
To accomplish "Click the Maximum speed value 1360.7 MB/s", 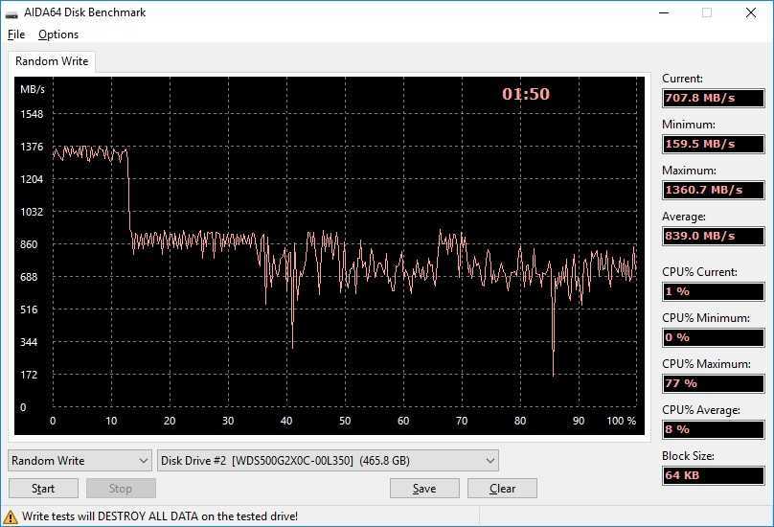I will point(713,190).
